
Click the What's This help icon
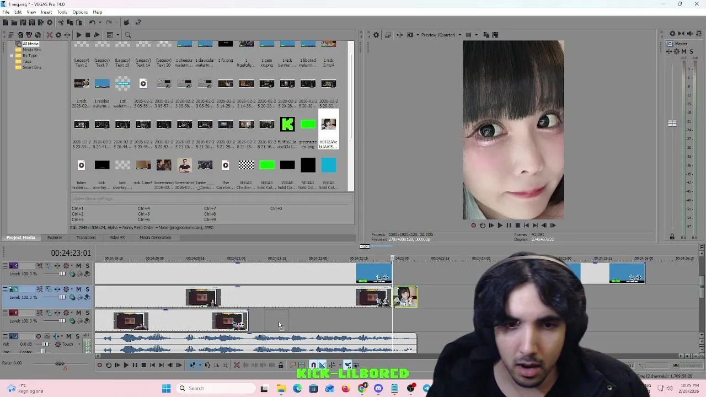tap(138, 23)
